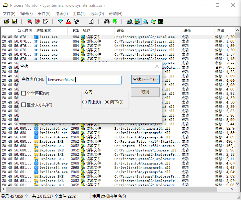
Task: Click status text '使用 虚拟内存 备份'
Action: point(109,196)
